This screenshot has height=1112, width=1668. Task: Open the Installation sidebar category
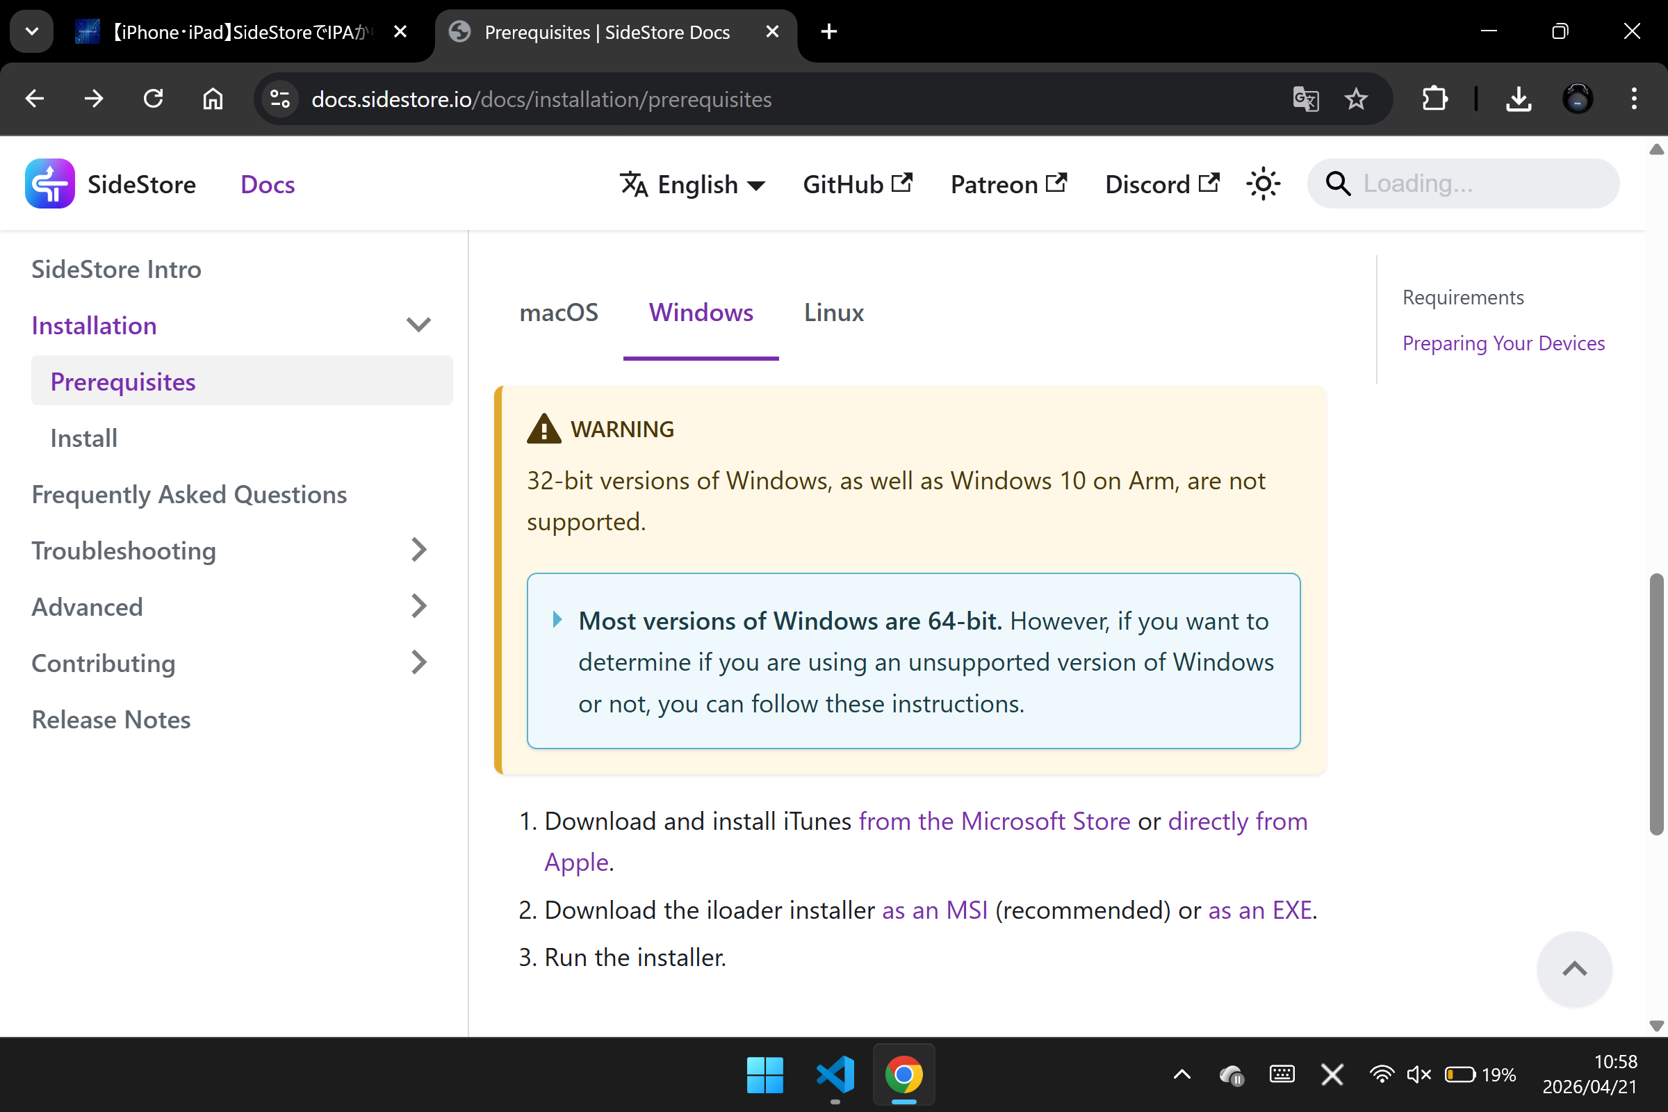click(x=94, y=325)
